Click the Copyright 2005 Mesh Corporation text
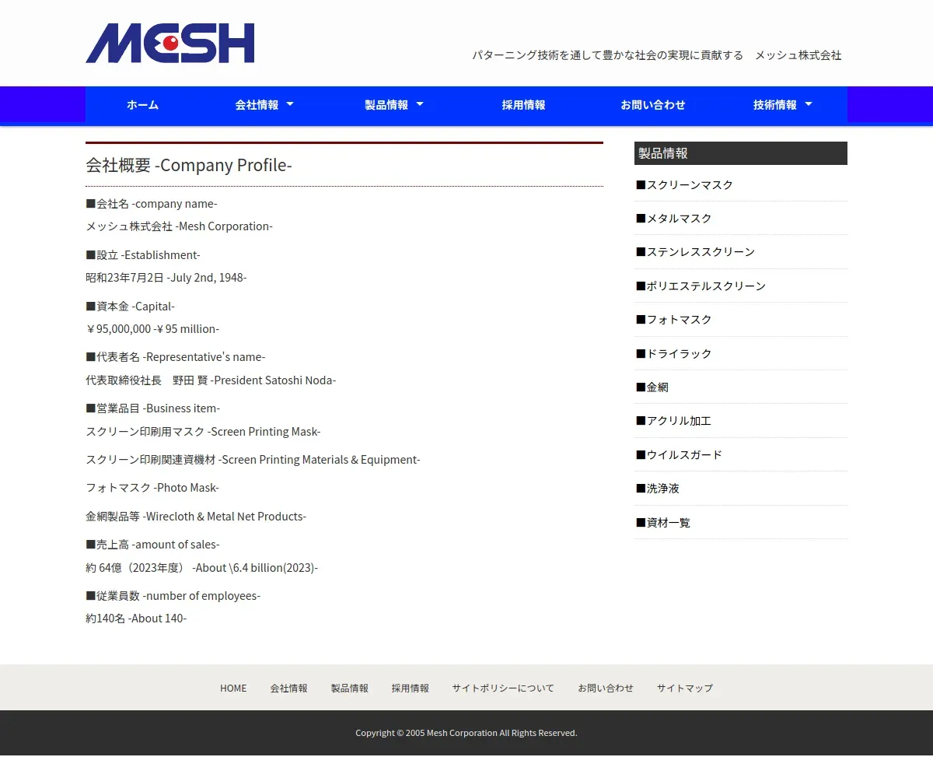Viewport: 933px width, 778px height. (x=466, y=733)
